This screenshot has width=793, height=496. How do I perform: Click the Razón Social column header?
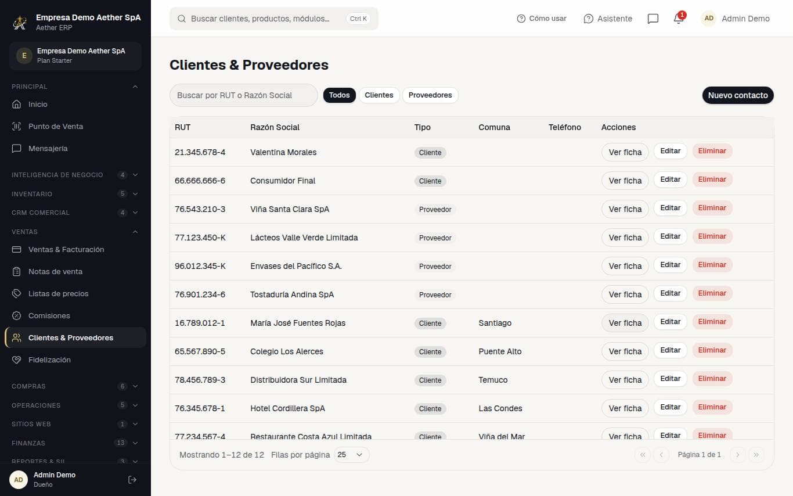275,127
